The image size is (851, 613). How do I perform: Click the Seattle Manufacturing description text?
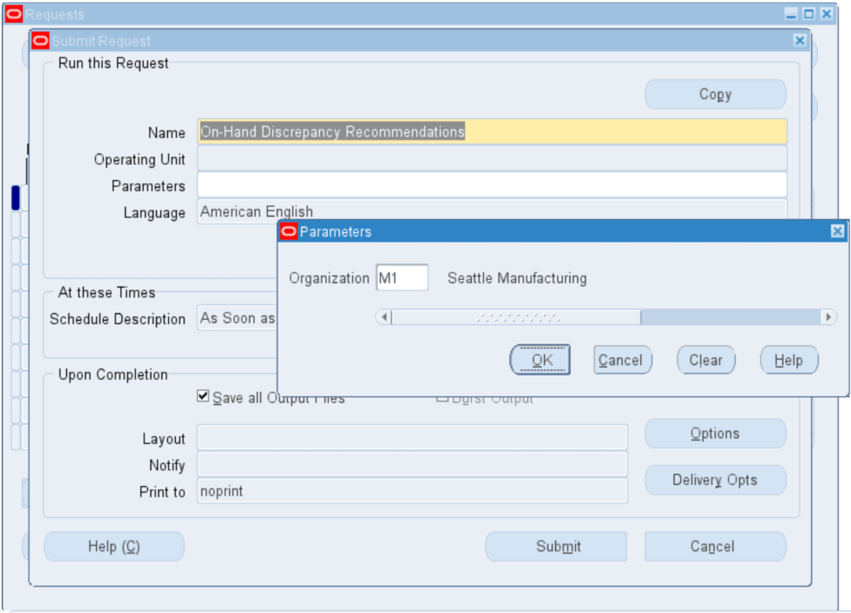(517, 278)
